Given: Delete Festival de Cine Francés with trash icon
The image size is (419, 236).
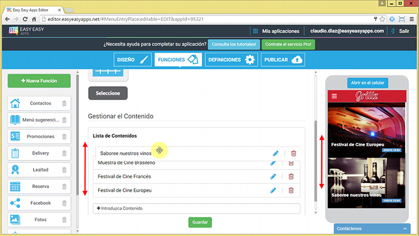Looking at the screenshot, I should click(x=291, y=177).
